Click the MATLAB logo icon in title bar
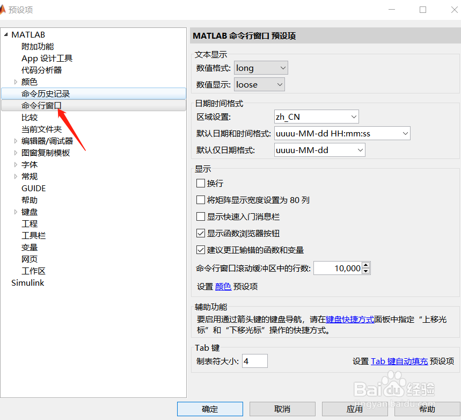 pyautogui.click(x=2, y=10)
